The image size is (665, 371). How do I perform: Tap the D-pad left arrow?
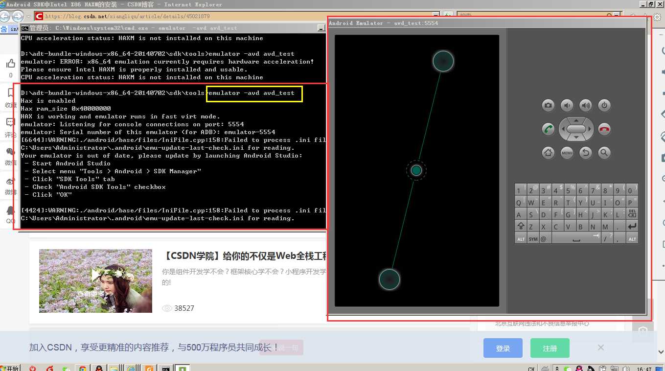(563, 129)
